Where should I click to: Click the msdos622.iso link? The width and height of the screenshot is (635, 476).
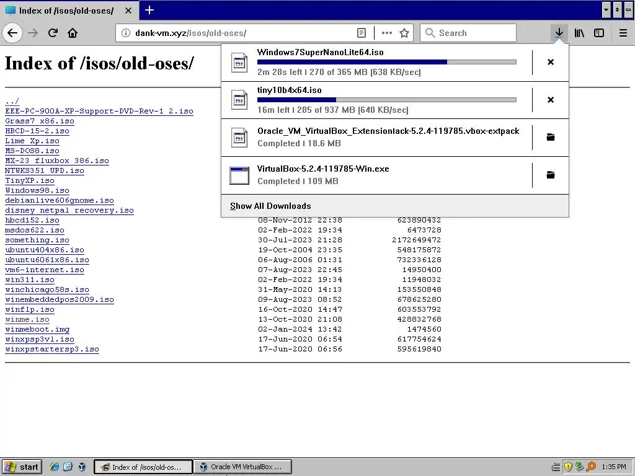click(35, 230)
